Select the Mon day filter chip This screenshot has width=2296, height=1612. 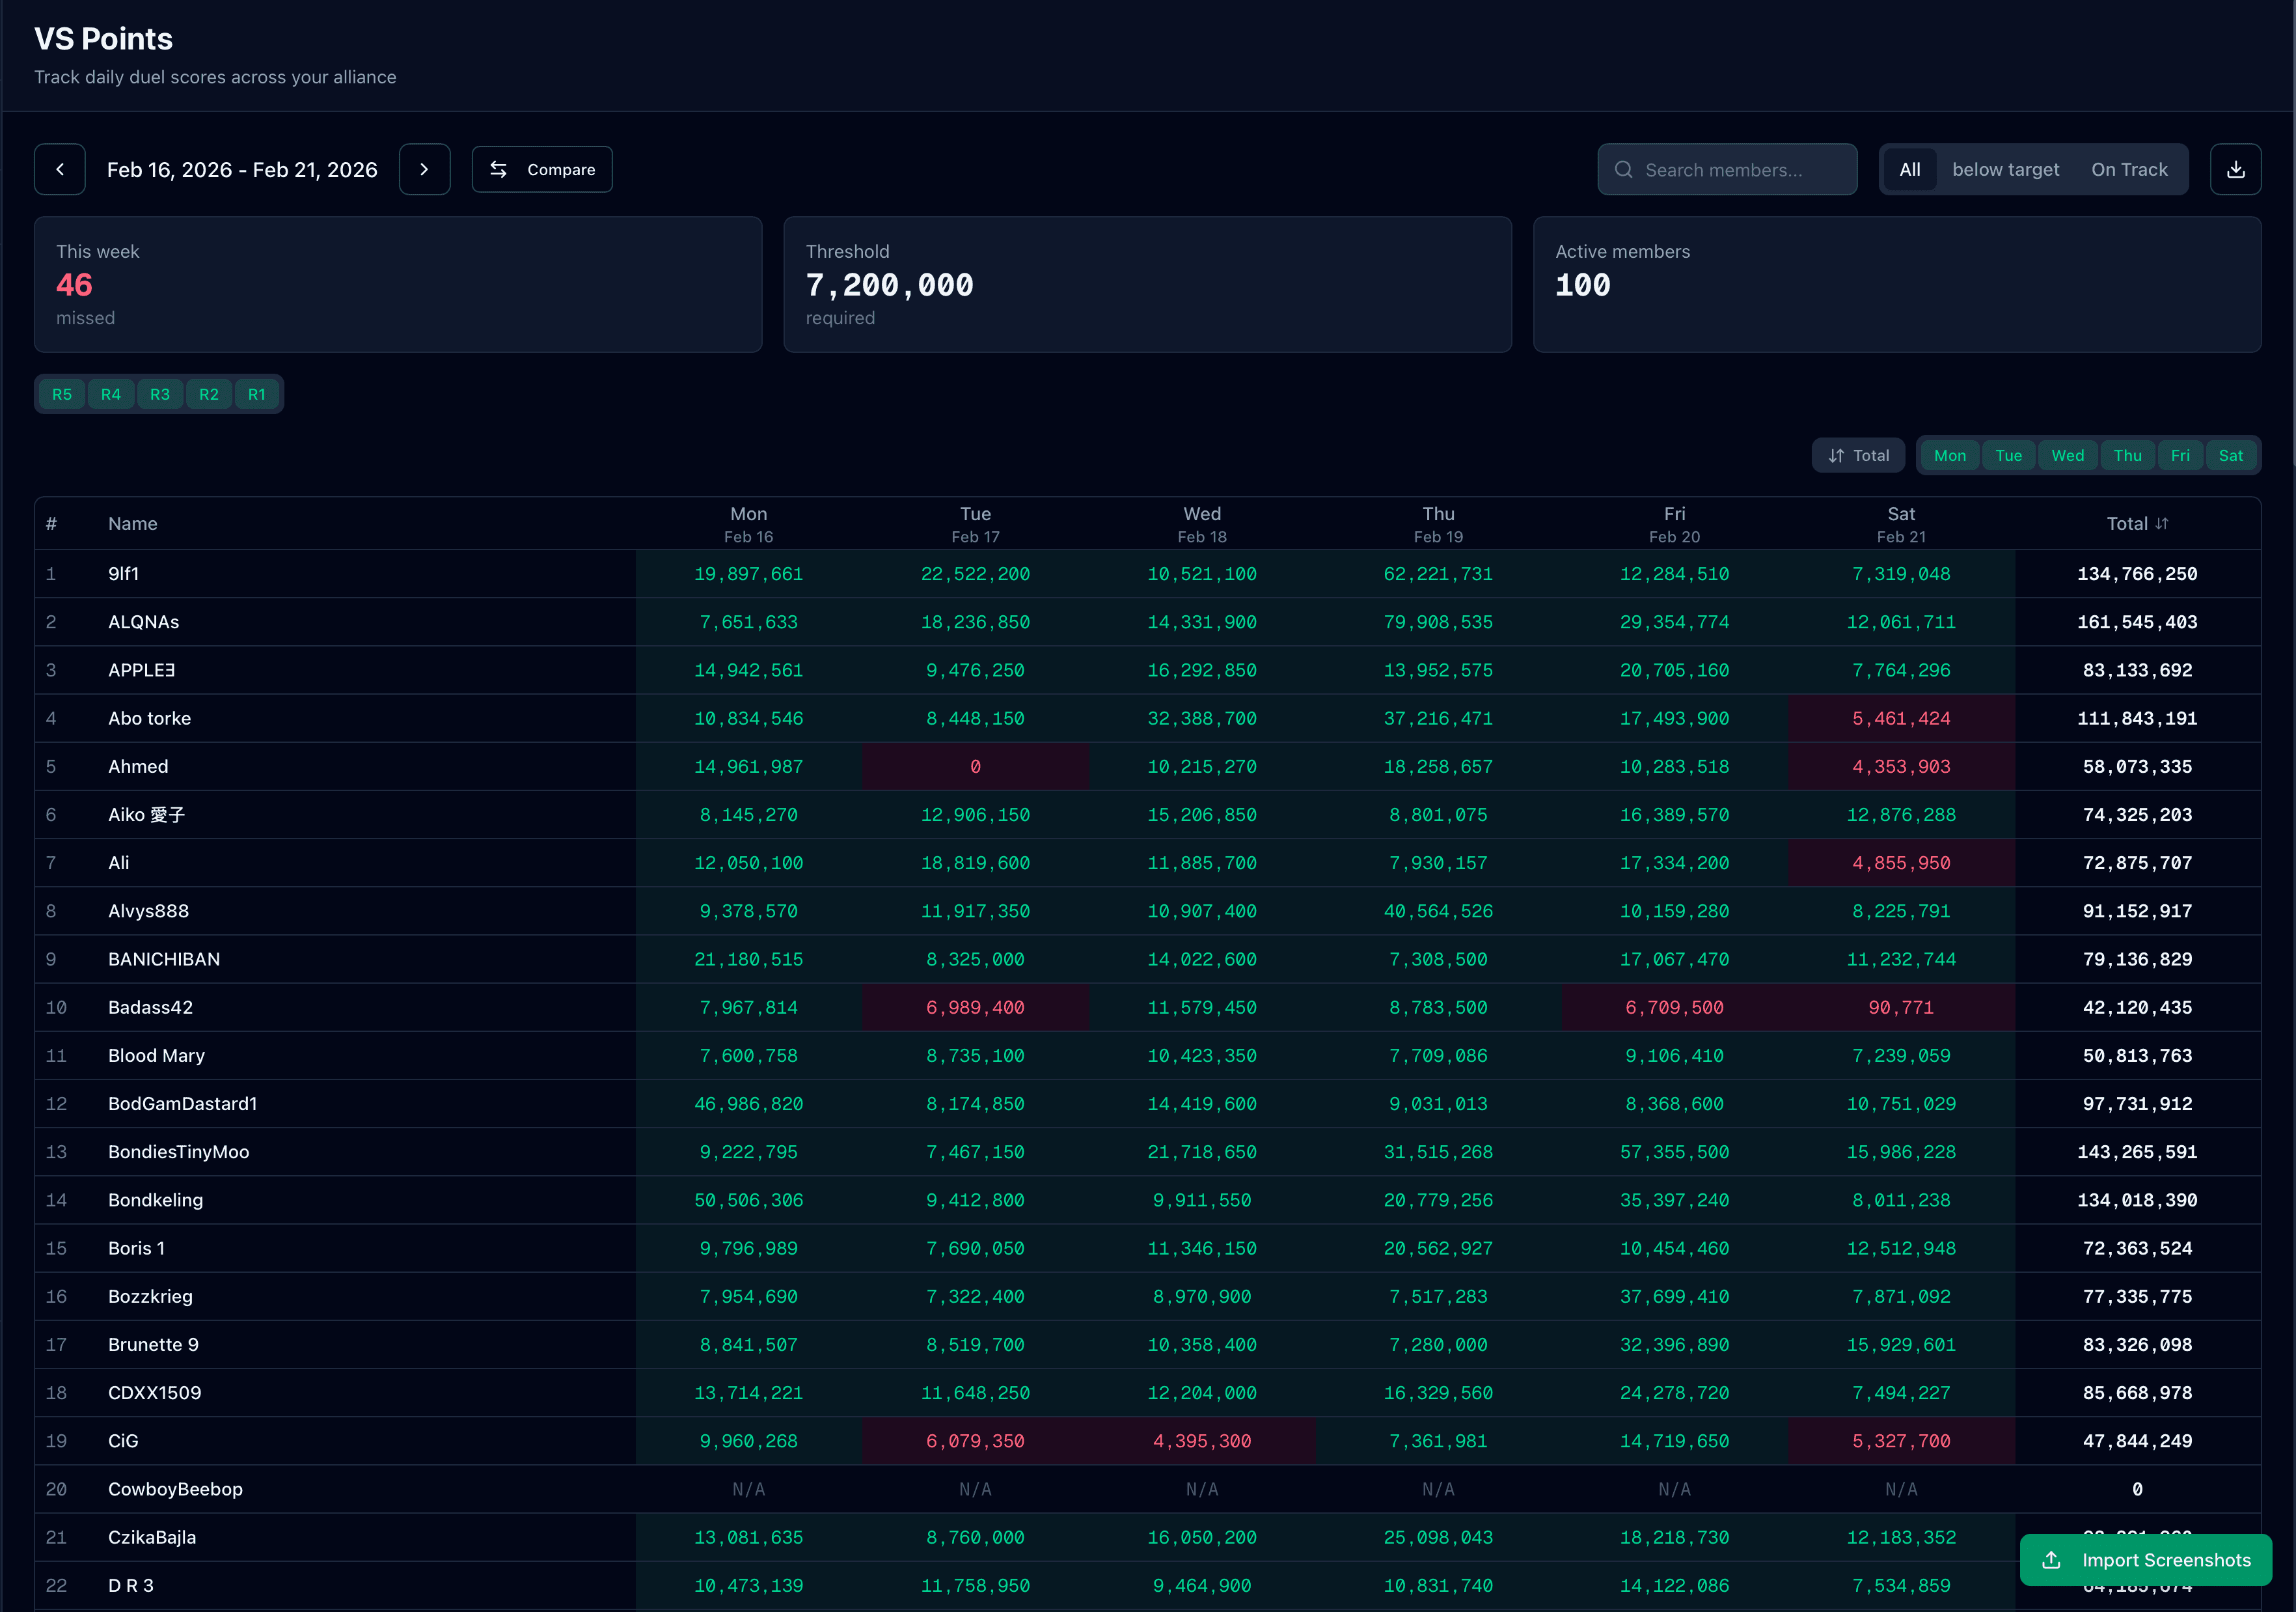coord(1950,455)
